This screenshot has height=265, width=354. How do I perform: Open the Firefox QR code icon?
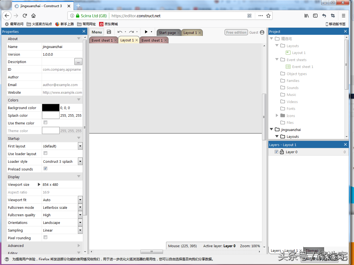click(x=249, y=16)
